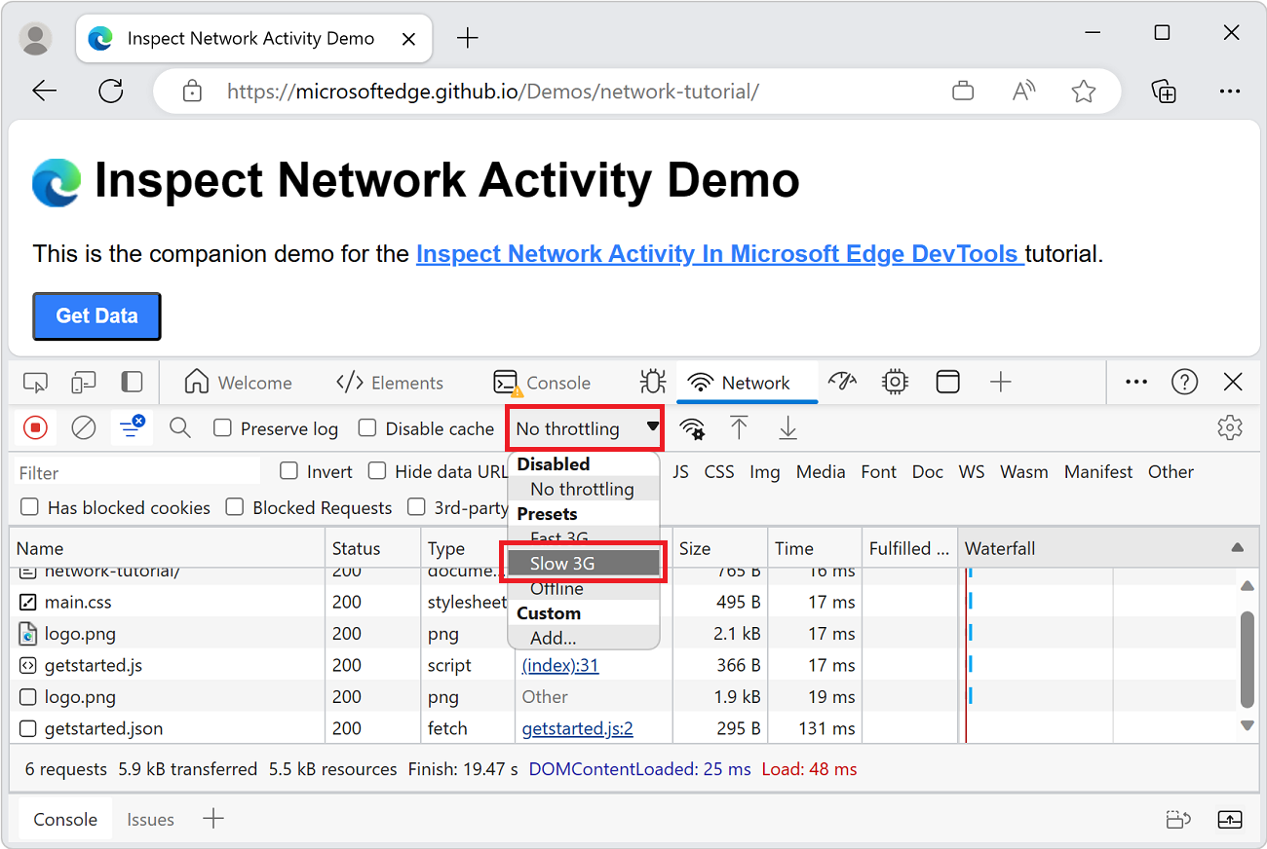Add page to favorites star
Image resolution: width=1267 pixels, height=849 pixels.
(1084, 92)
